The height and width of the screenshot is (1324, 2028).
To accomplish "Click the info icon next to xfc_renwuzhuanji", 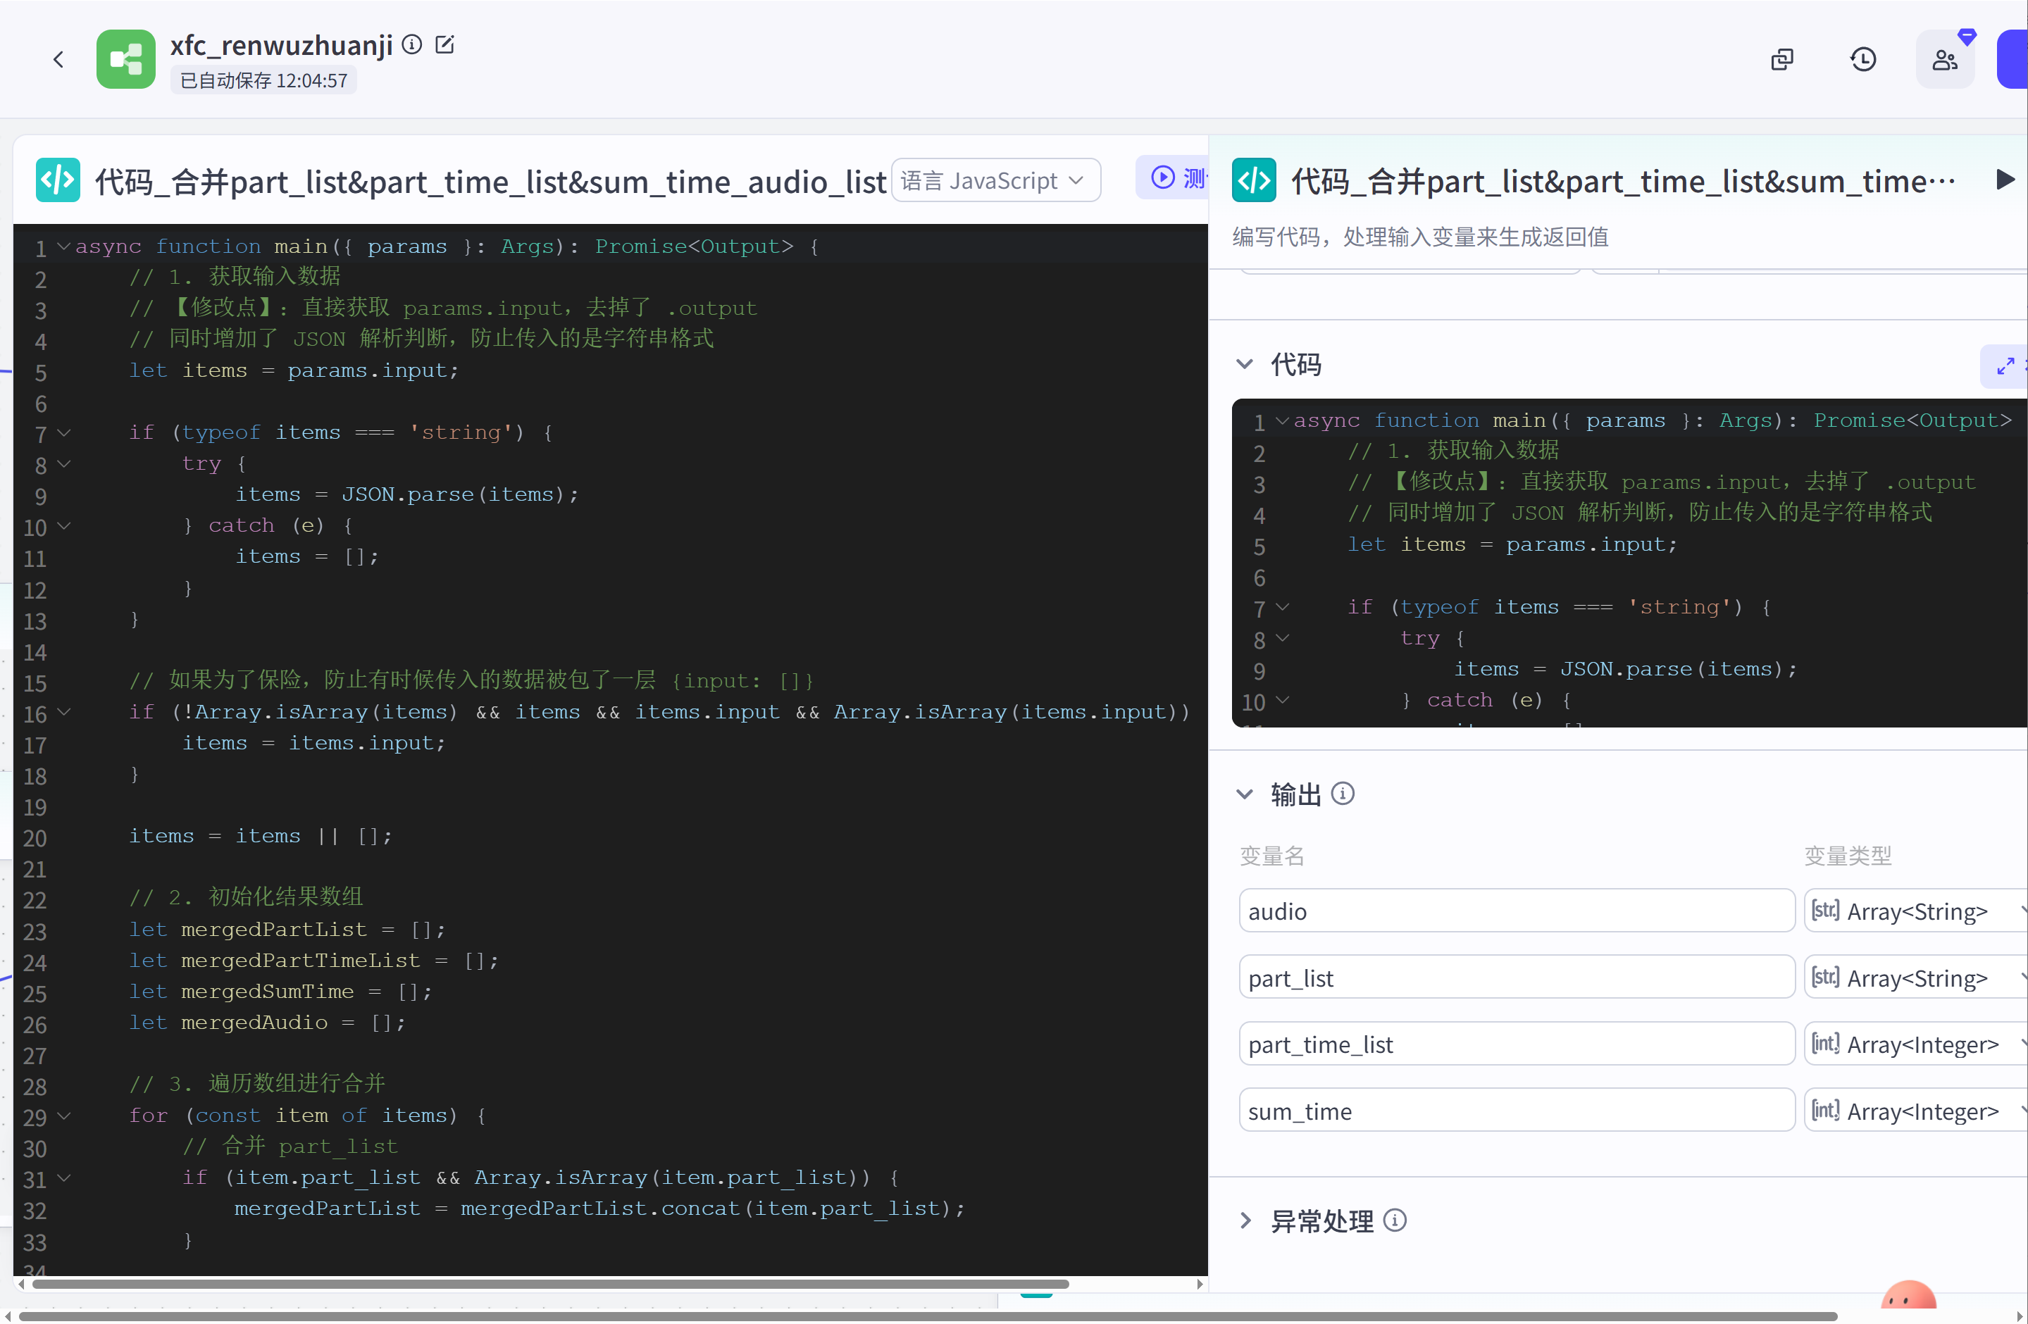I will 411,44.
